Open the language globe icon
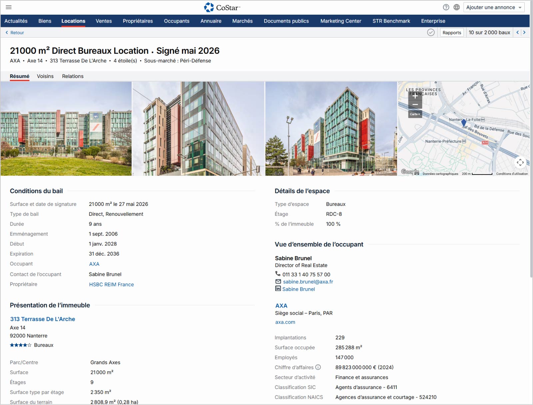This screenshot has height=405, width=533. click(457, 7)
